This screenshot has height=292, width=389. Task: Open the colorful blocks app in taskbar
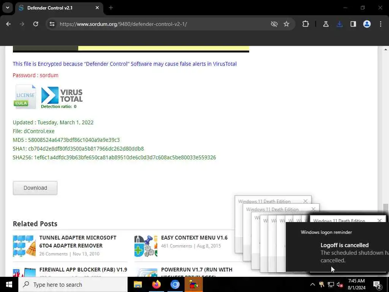[x=194, y=284]
